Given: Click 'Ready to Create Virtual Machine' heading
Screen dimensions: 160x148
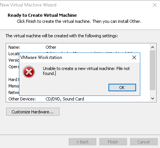Looking at the screenshot, I should (42, 15).
